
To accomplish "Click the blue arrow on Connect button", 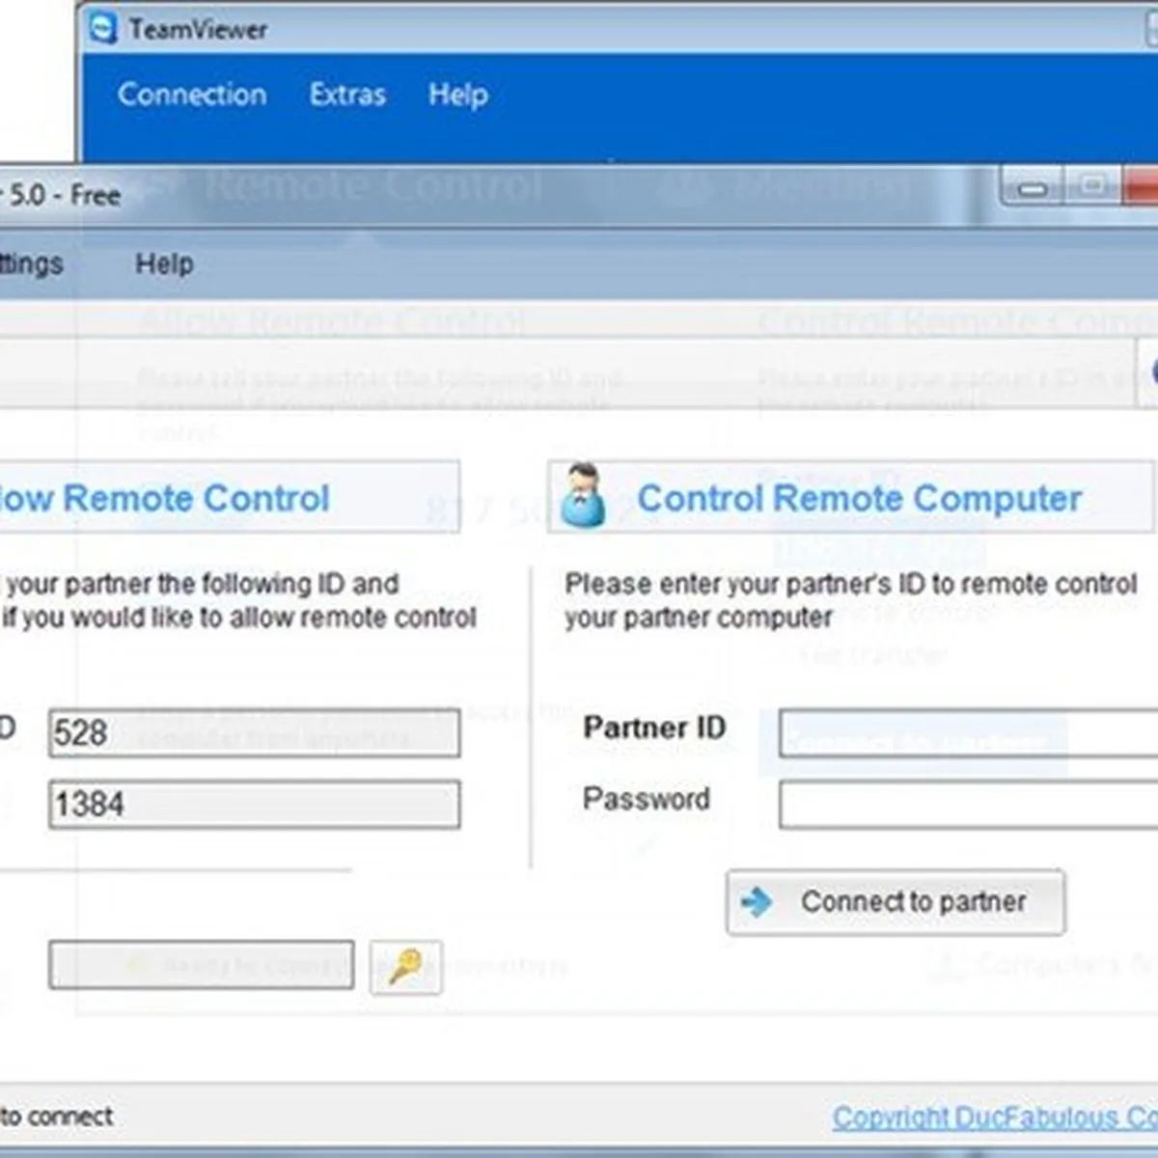I will [757, 901].
